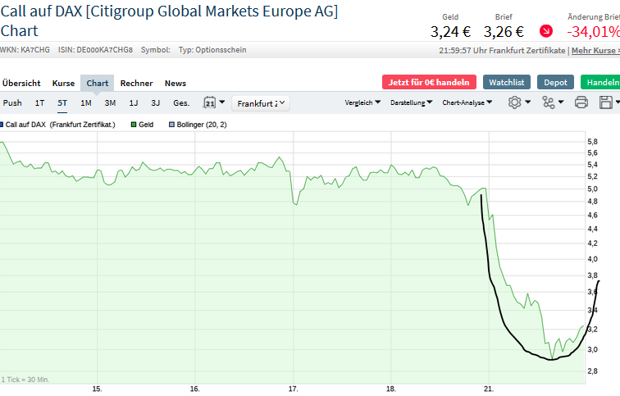Click the save (floppy disk) icon

pos(607,102)
